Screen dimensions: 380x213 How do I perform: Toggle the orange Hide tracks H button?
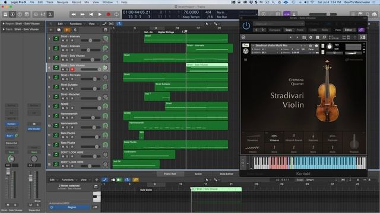tap(67, 30)
